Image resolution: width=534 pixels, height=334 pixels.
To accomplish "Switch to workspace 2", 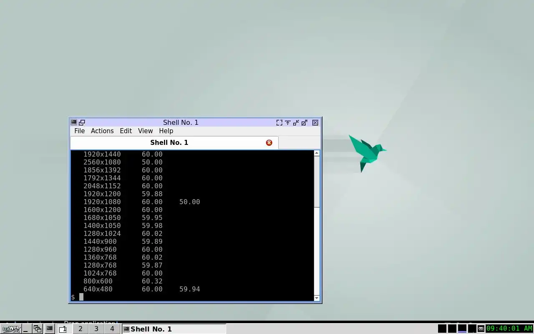I will pyautogui.click(x=80, y=329).
